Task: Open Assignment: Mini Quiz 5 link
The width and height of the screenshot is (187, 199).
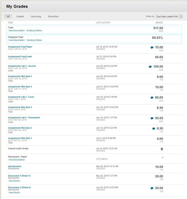Action: click(20, 76)
